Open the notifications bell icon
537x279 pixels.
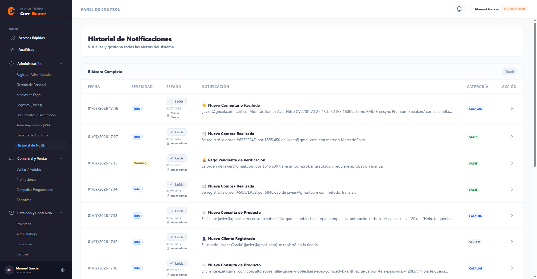point(459,9)
